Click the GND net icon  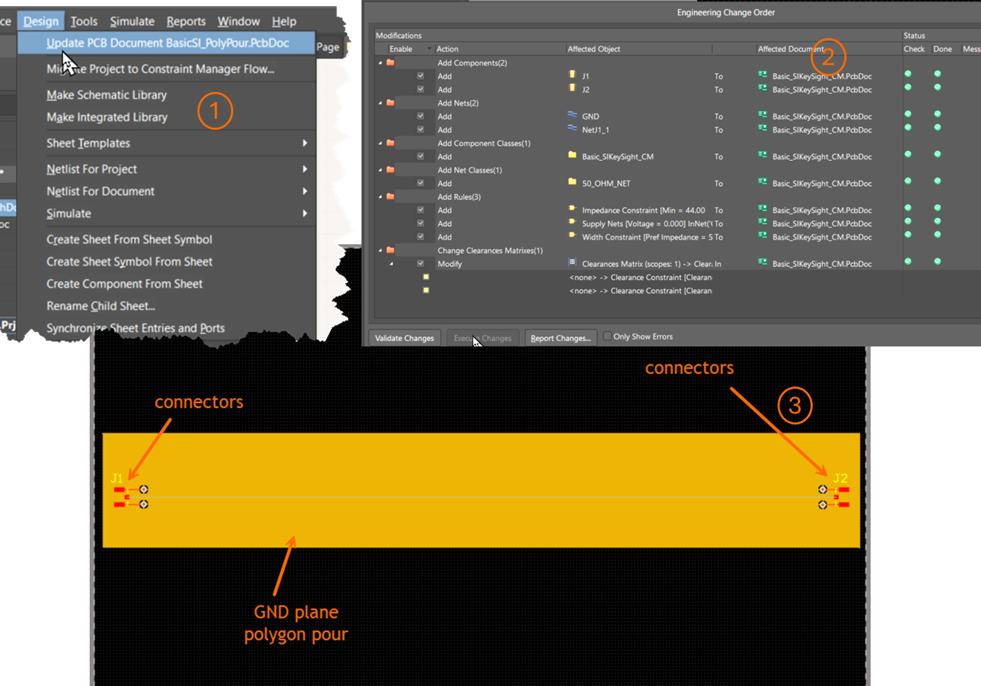coord(572,115)
